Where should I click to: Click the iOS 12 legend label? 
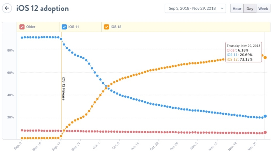116,27
